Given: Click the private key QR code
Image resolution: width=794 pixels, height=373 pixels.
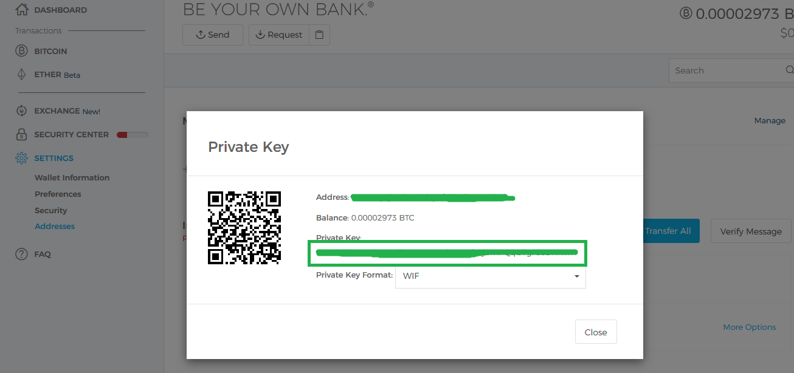Looking at the screenshot, I should (x=244, y=228).
